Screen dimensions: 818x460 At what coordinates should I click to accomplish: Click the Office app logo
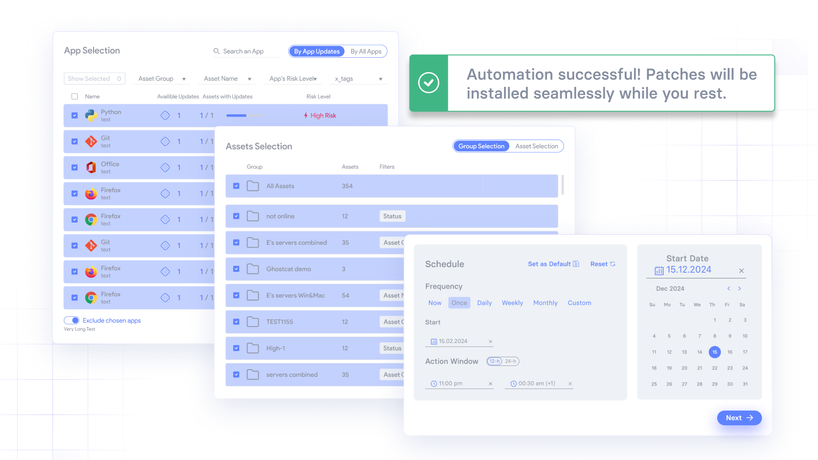coord(91,168)
